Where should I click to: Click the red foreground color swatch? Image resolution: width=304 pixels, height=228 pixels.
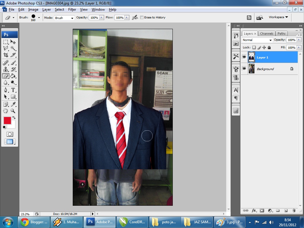coord(7,121)
